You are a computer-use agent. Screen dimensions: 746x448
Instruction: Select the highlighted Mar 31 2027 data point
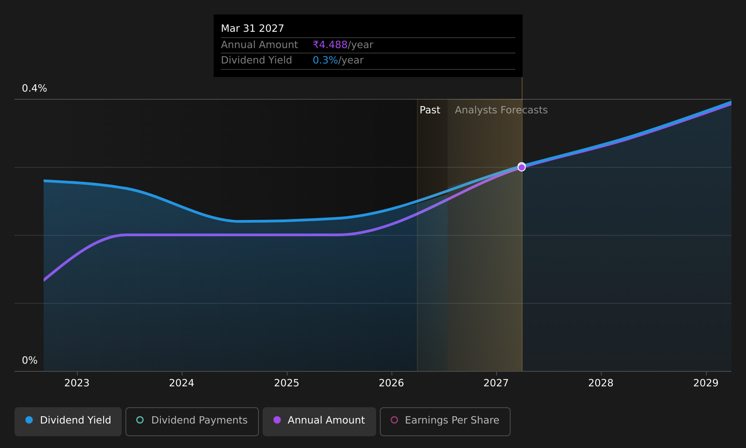[522, 167]
